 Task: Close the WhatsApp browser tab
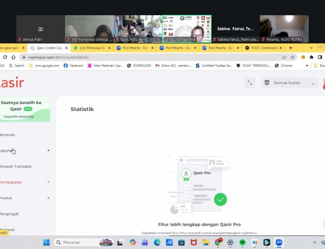pyautogui.click(x=109, y=48)
